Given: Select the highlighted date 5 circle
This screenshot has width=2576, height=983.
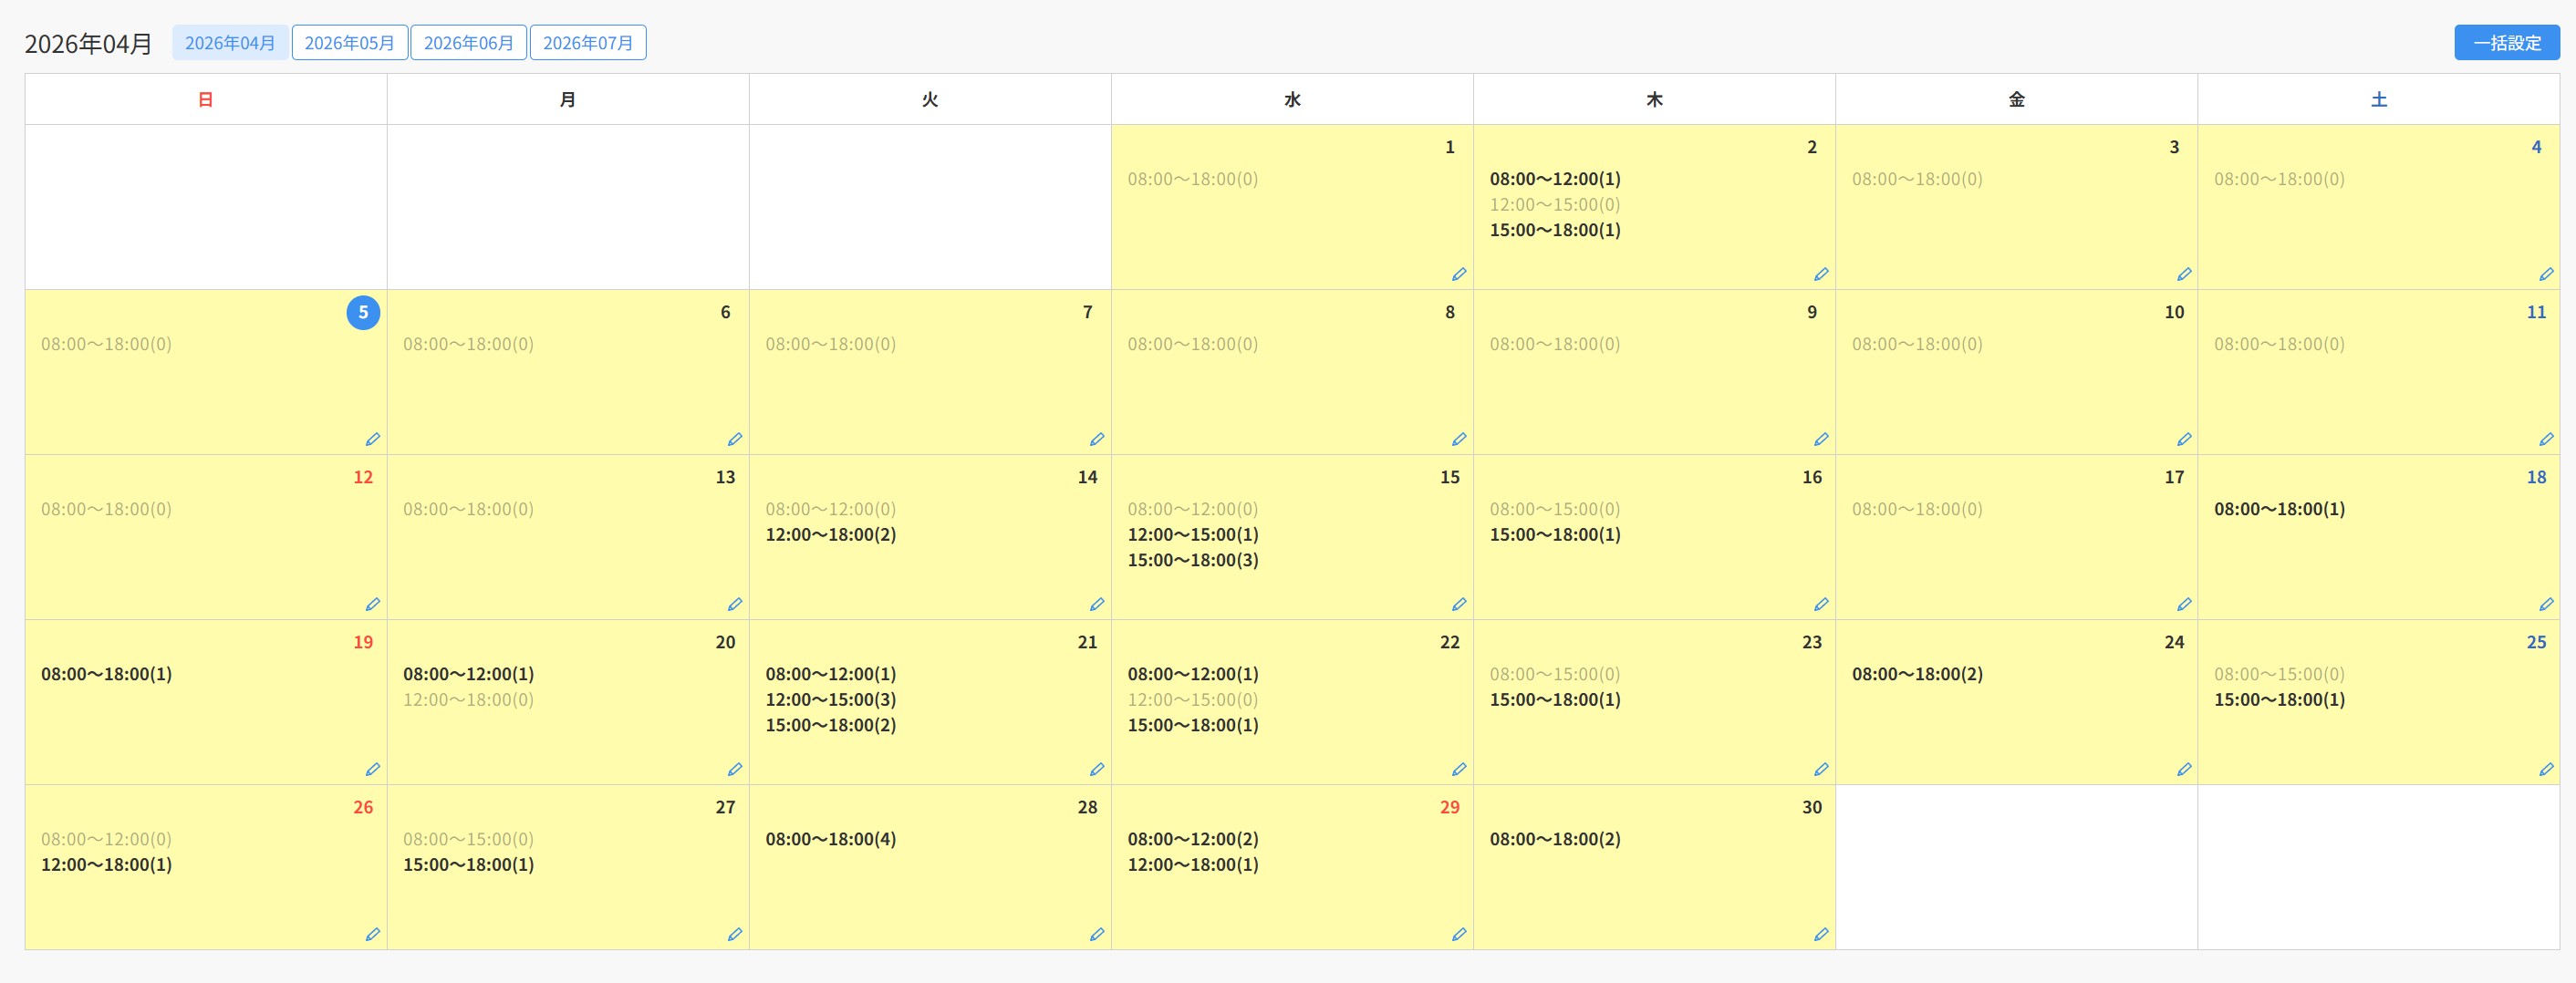Looking at the screenshot, I should coord(363,312).
